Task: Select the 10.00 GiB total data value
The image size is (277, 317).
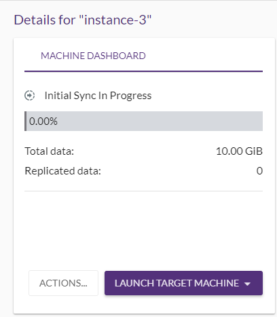Action: click(239, 151)
